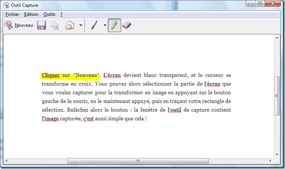The height and width of the screenshot is (169, 285).
Task: Open the Outils menu
Action: click(49, 14)
